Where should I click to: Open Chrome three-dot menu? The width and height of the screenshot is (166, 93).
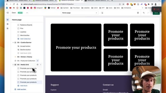click(x=159, y=4)
